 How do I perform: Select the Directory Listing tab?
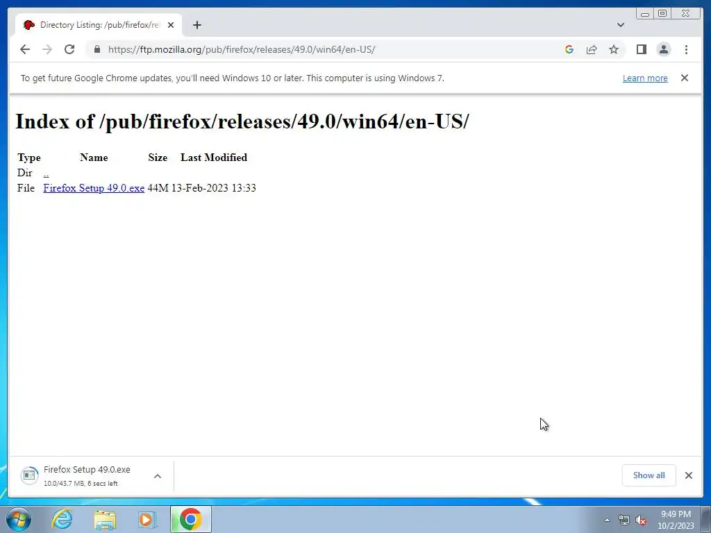point(99,25)
